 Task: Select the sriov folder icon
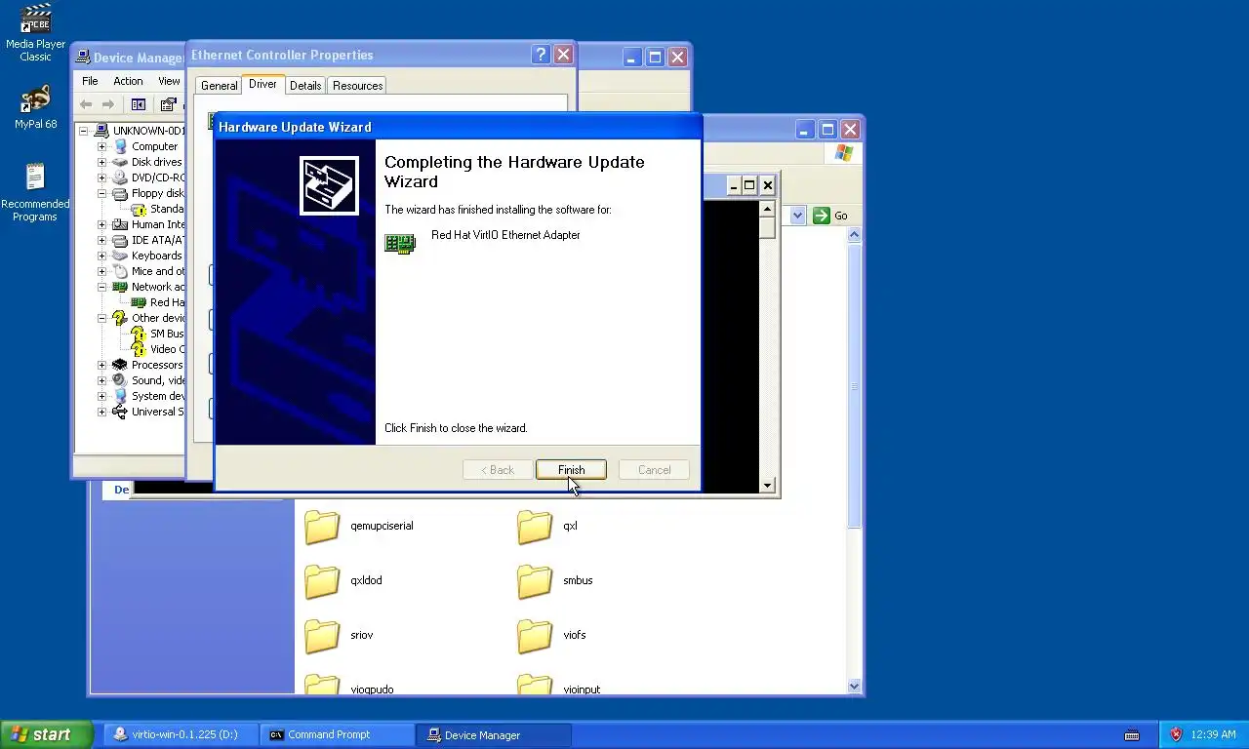click(322, 636)
